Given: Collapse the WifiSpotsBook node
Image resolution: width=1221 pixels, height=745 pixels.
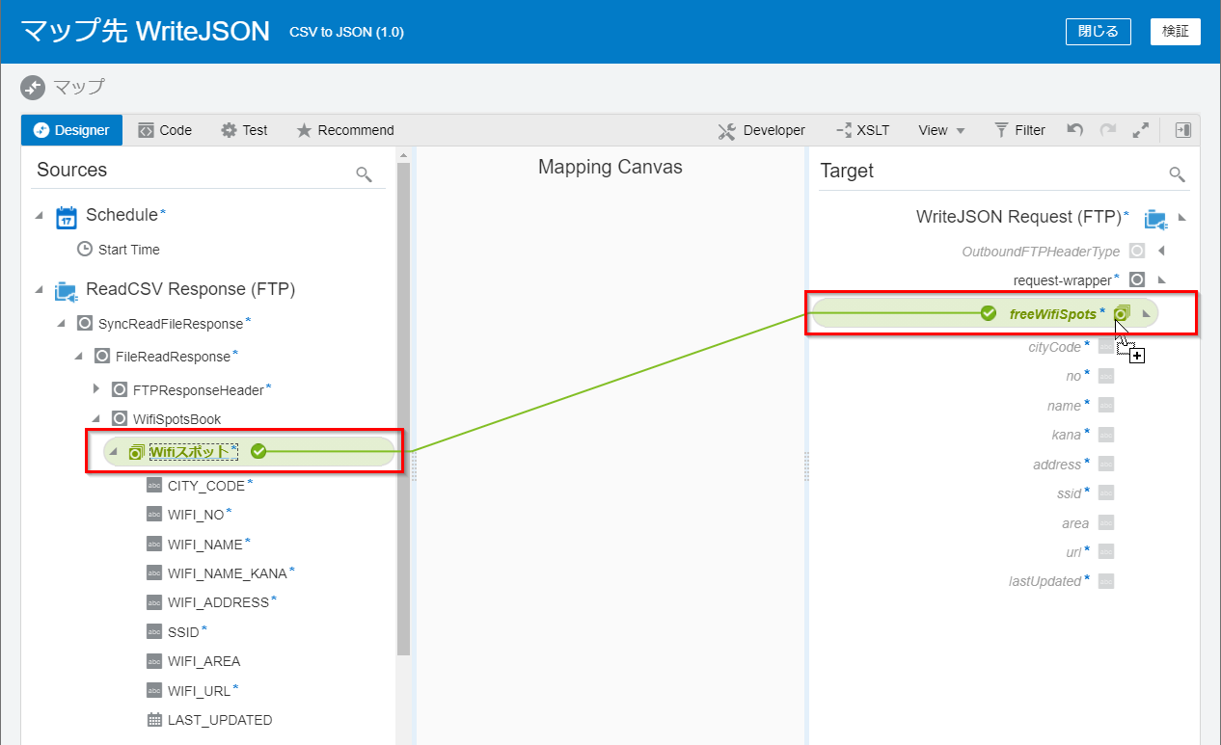Looking at the screenshot, I should pyautogui.click(x=96, y=419).
